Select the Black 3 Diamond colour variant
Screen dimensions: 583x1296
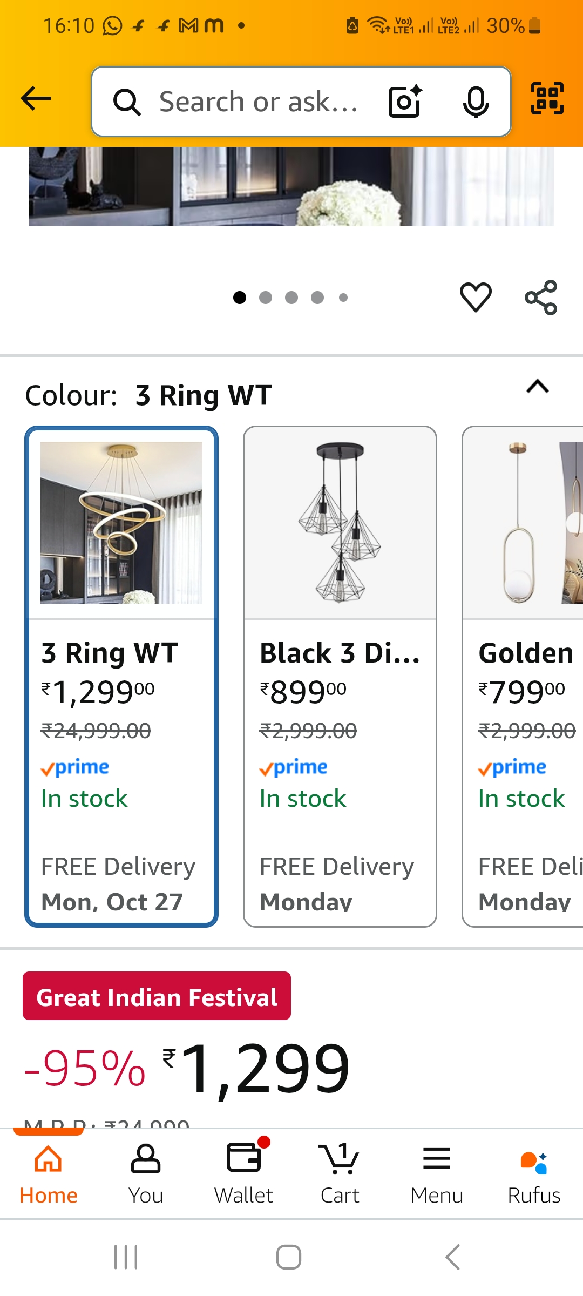coord(339,670)
